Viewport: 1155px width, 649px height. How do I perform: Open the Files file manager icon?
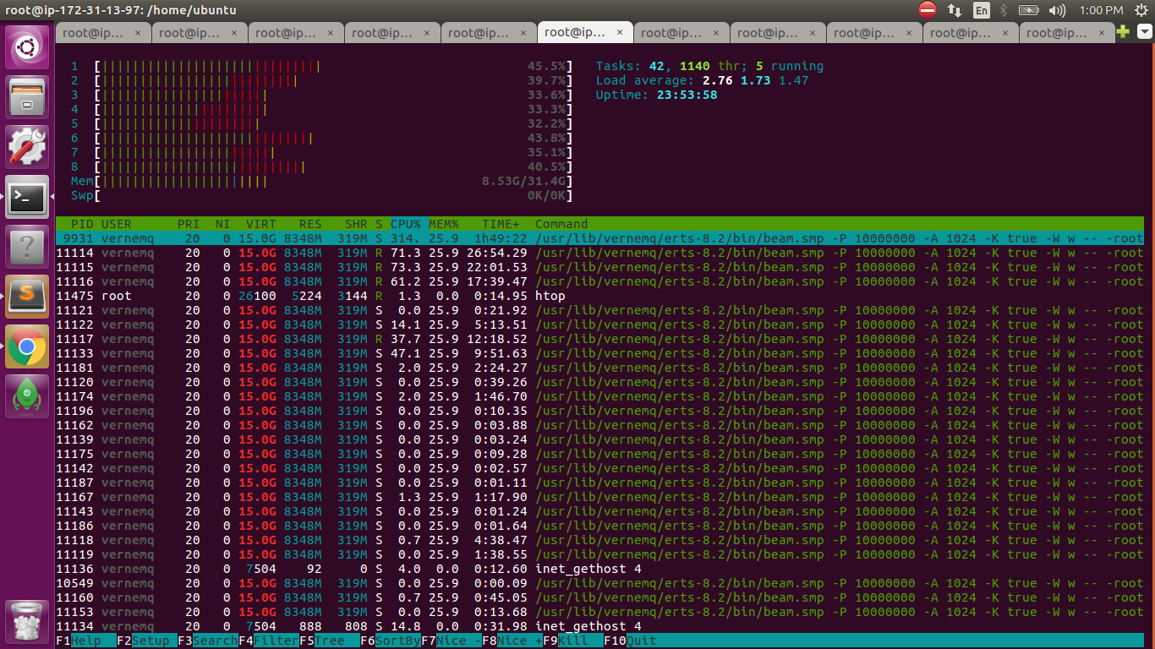point(25,97)
